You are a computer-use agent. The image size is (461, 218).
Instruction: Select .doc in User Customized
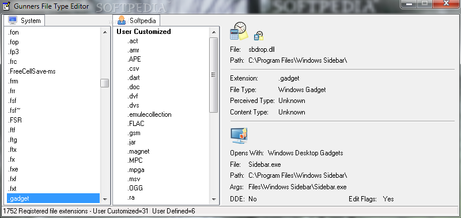click(x=134, y=87)
